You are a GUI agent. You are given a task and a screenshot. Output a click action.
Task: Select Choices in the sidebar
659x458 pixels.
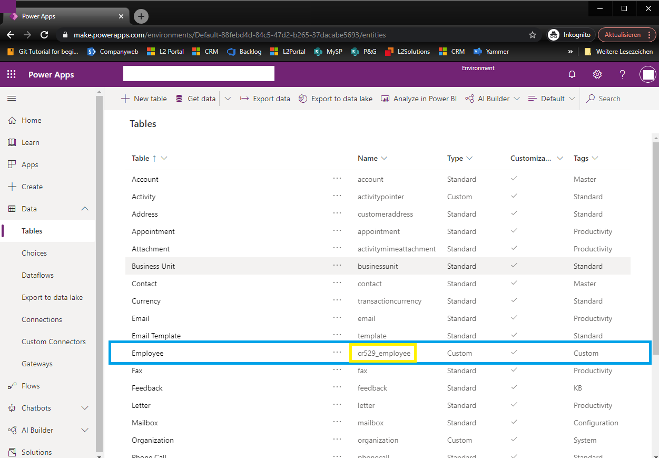34,253
